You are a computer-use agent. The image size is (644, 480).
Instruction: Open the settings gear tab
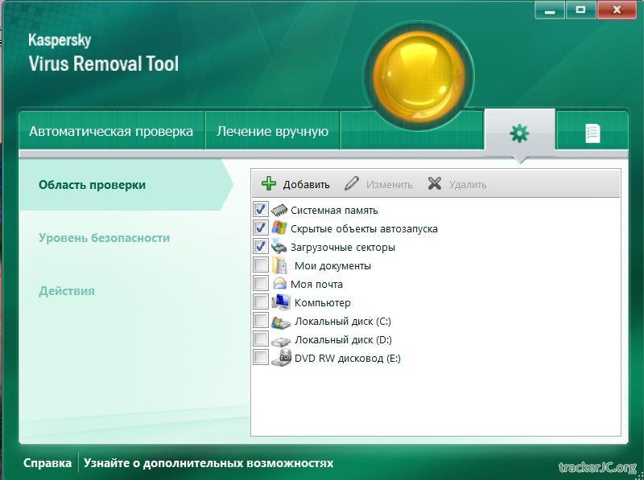(519, 133)
